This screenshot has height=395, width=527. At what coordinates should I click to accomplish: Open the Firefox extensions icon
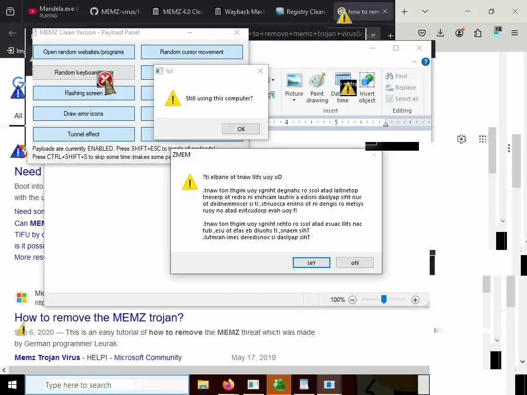(x=478, y=33)
